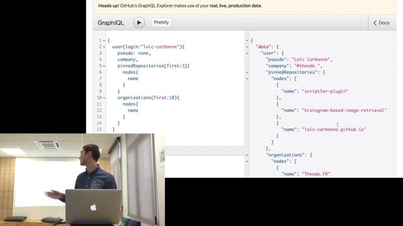This screenshot has width=403, height=226.
Task: Click result value "Theodo.FR"
Action: click(x=316, y=174)
